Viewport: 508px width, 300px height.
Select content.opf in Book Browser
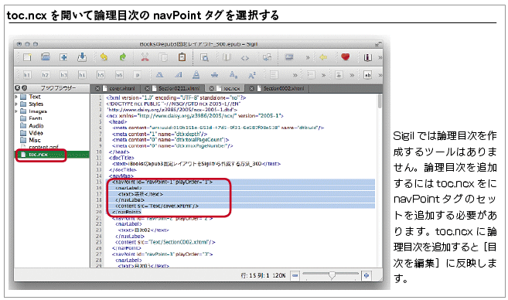coord(40,147)
